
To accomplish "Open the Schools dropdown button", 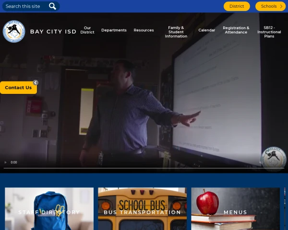I will [x=270, y=6].
